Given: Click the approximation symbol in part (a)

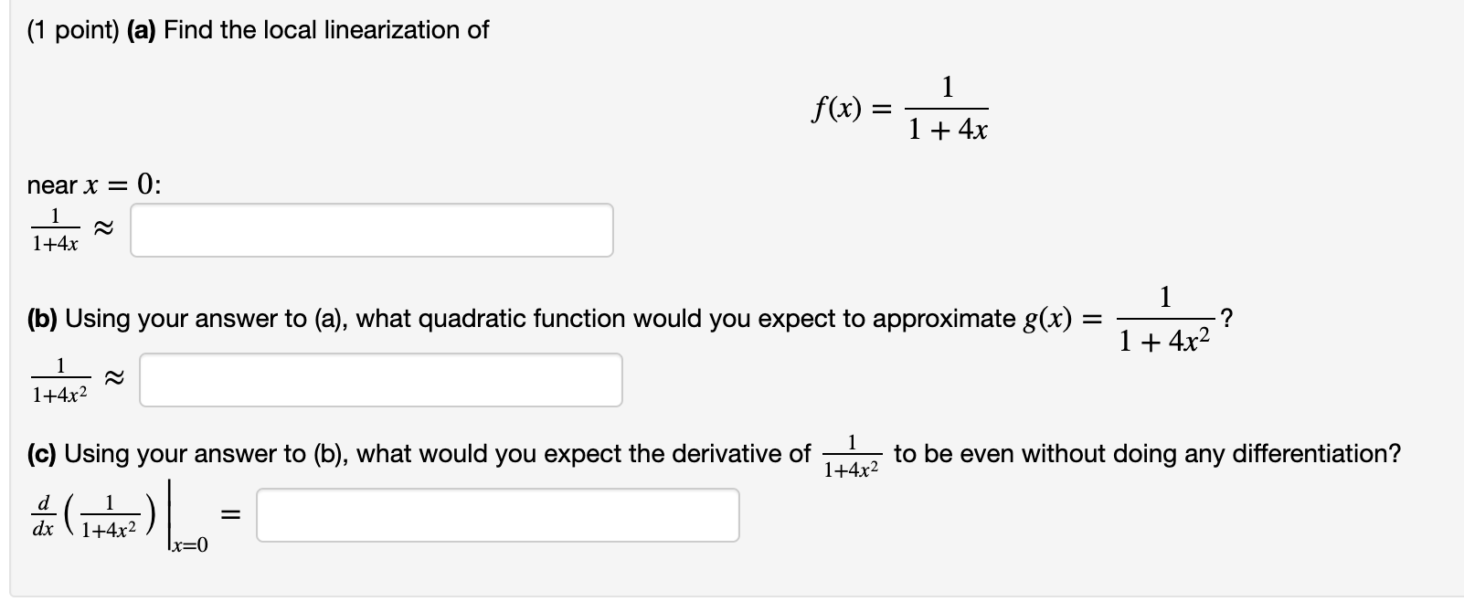Looking at the screenshot, I should point(105,228).
